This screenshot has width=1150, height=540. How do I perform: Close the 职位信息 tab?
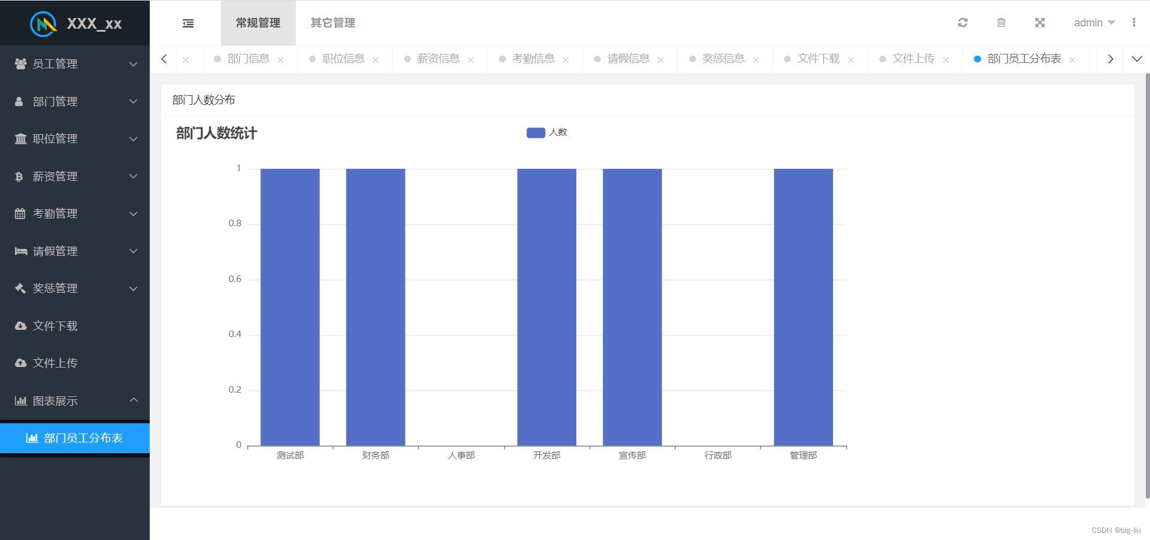pyautogui.click(x=376, y=60)
